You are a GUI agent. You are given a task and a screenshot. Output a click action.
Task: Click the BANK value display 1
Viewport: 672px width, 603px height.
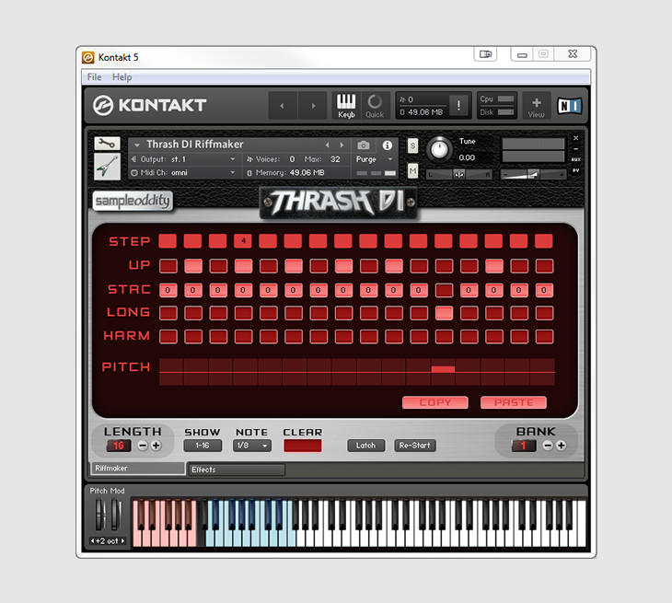[524, 446]
